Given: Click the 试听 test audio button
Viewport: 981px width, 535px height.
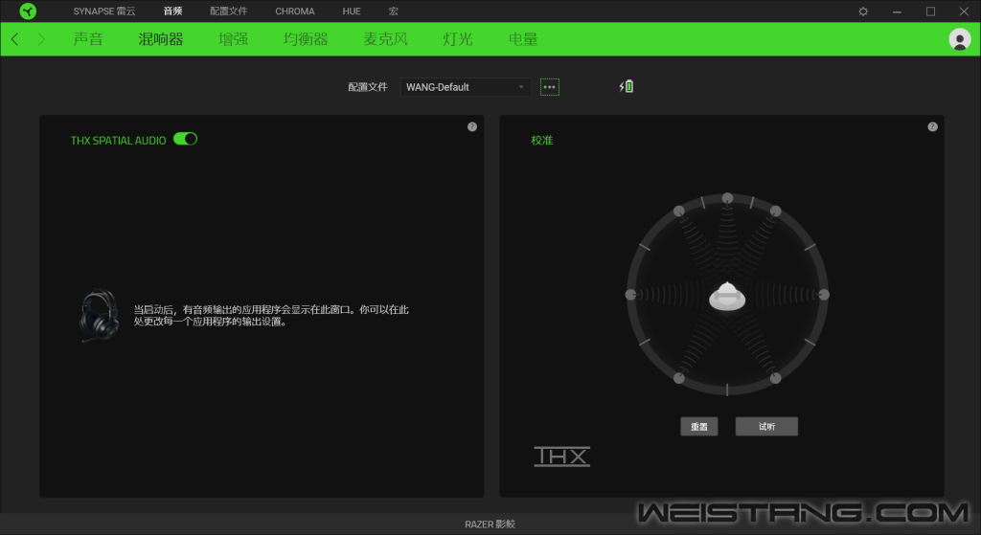Looking at the screenshot, I should (x=766, y=426).
